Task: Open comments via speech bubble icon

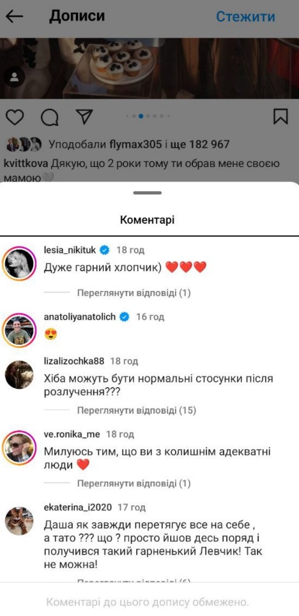Action: pyautogui.click(x=49, y=116)
